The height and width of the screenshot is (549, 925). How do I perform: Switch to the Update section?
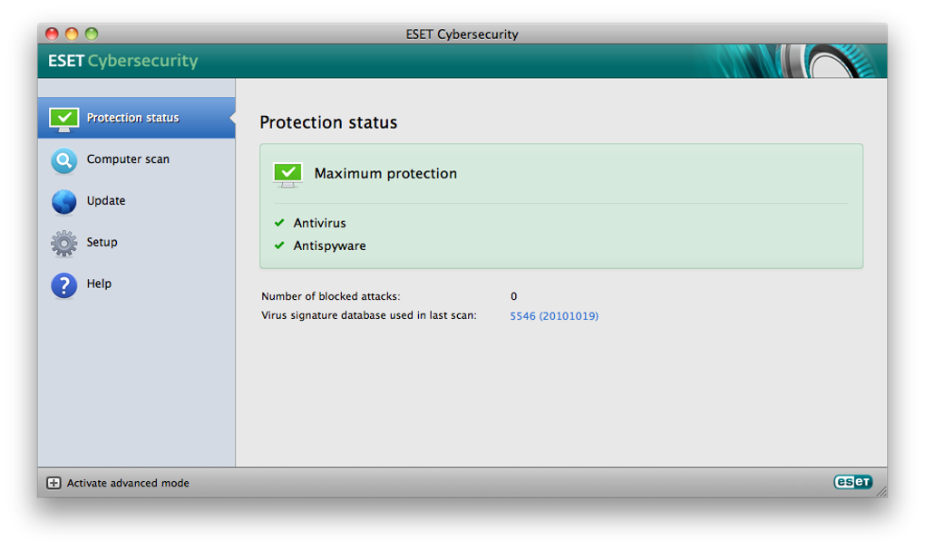(x=106, y=201)
